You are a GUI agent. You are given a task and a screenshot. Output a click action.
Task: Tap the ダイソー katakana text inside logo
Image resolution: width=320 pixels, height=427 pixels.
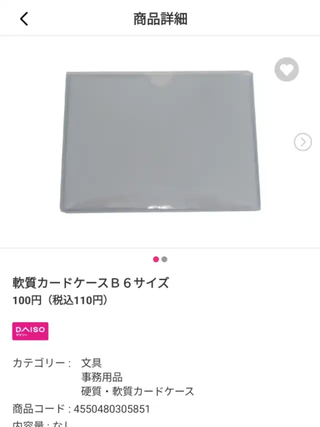tap(21, 335)
